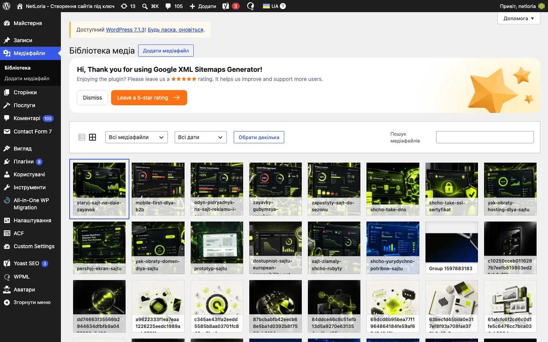Screen dimensions: 548x342
Task: Click the Користувачі user icon
Action: [x=7, y=174]
